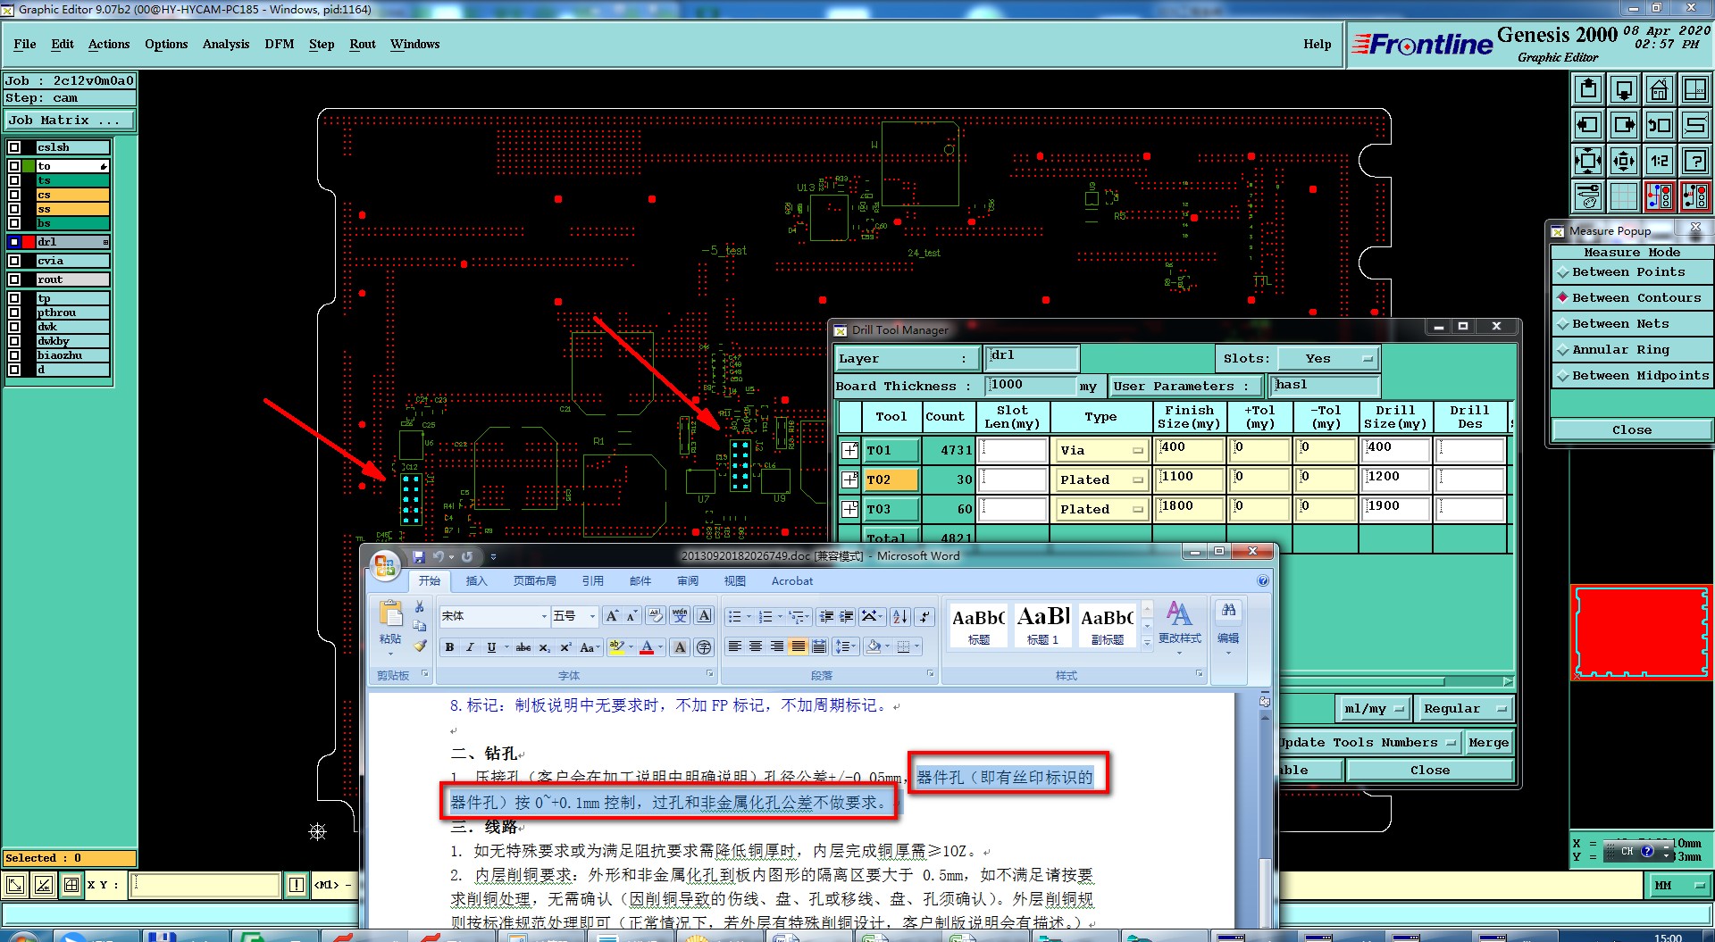1715x942 pixels.
Task: Open the Regular dropdown in Drill Tool Manager
Action: (x=1463, y=709)
